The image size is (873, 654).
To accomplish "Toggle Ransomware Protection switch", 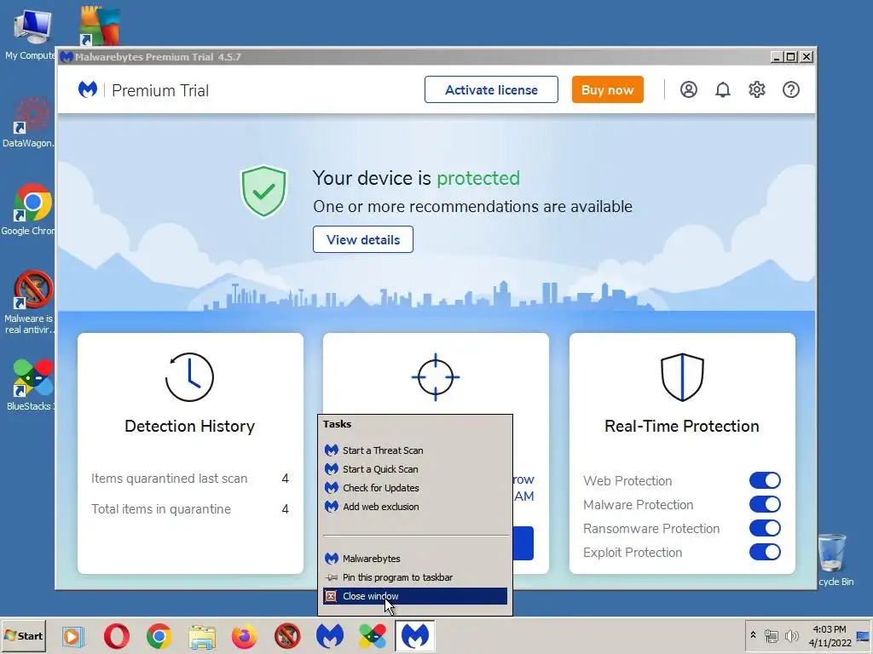I will [x=765, y=528].
